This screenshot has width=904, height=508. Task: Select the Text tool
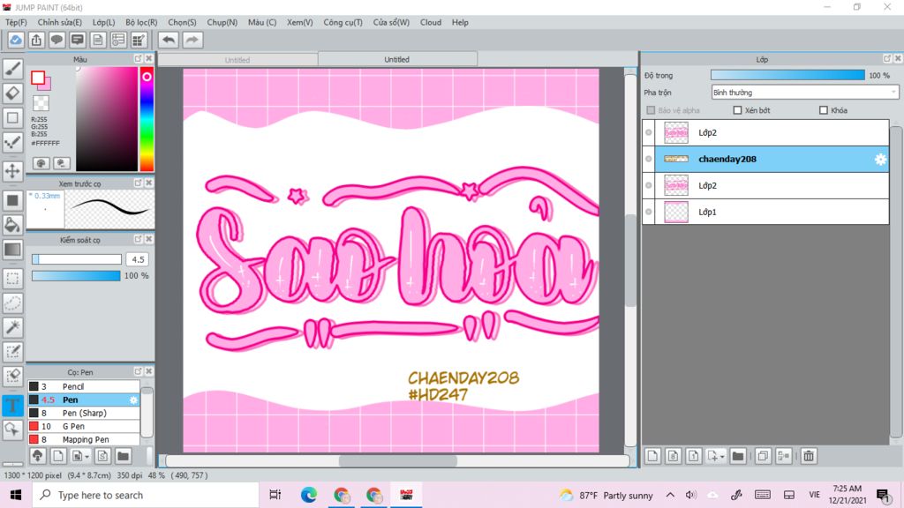12,405
